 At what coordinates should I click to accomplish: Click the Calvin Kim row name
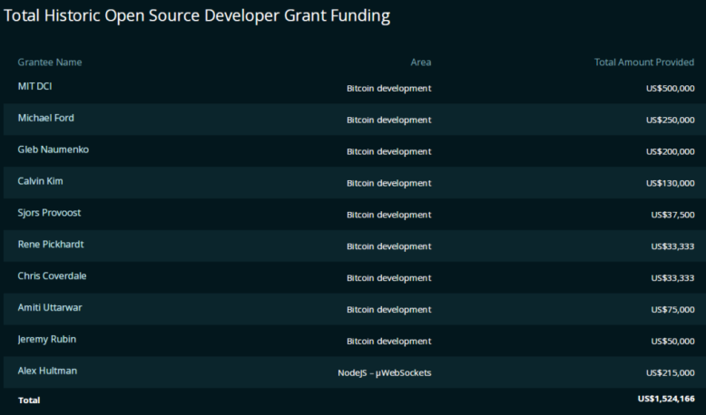40,180
